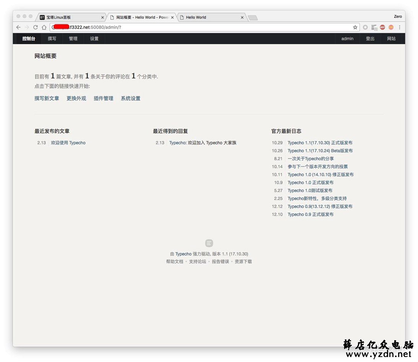Close the Hello World tab
Viewport: 418px width, 362px height.
click(242, 17)
